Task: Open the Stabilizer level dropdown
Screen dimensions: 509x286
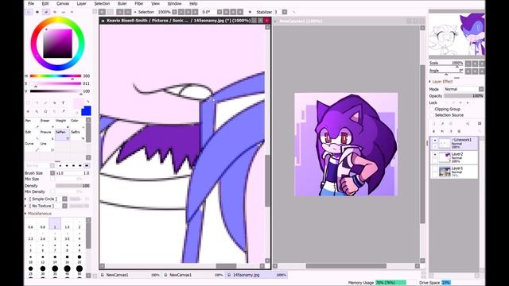Action: point(285,12)
